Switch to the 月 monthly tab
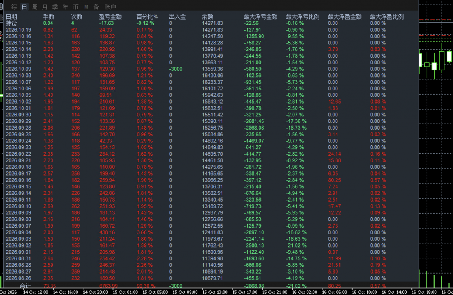 pos(45,7)
